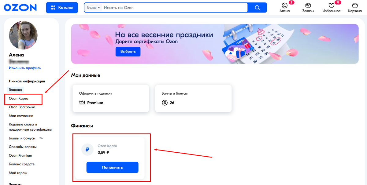Image resolution: width=367 pixels, height=185 pixels.
Task: Open the Заказы (orders) icon
Action: coord(308,5)
